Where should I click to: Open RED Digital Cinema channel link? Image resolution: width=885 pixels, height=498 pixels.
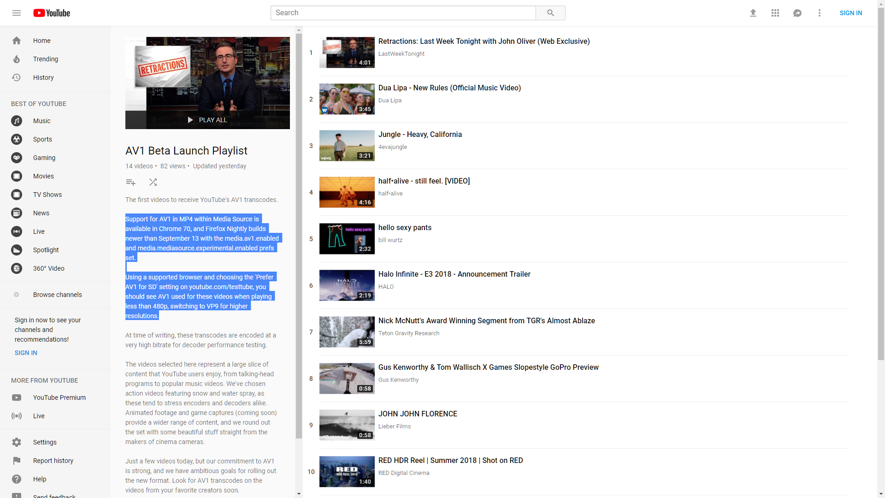click(x=404, y=473)
